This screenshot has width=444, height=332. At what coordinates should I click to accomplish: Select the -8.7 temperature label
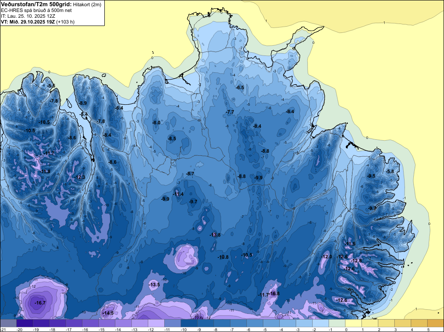click(190, 174)
